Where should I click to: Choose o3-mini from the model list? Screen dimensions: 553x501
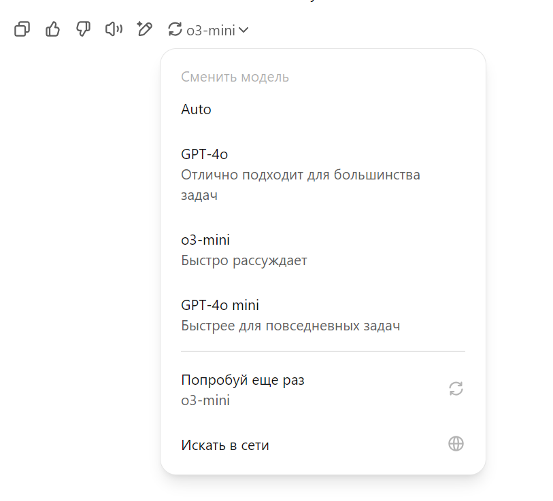tap(323, 250)
